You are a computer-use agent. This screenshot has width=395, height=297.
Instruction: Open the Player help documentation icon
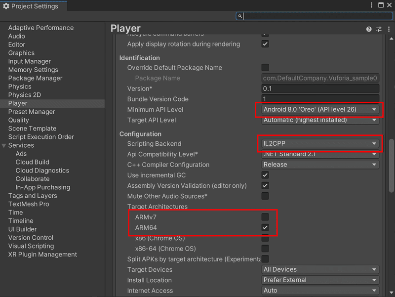click(369, 29)
